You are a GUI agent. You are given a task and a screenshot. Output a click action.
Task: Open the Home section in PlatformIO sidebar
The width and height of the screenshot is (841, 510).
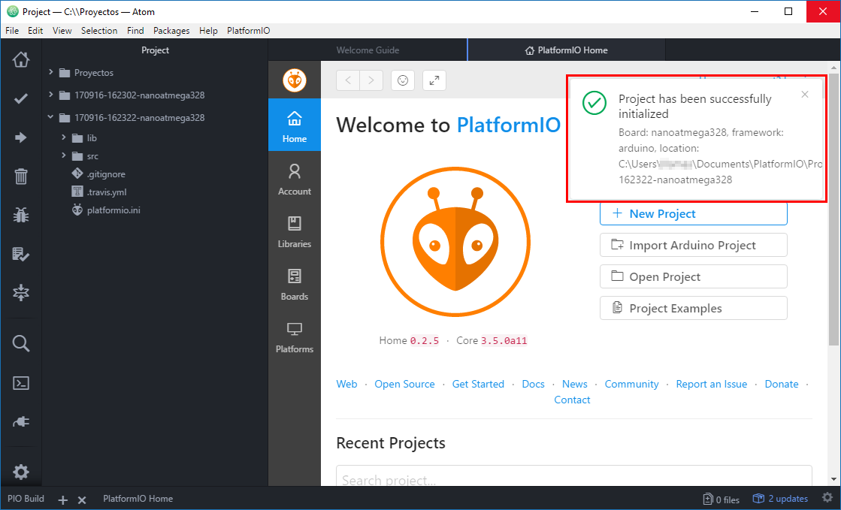[x=295, y=125]
